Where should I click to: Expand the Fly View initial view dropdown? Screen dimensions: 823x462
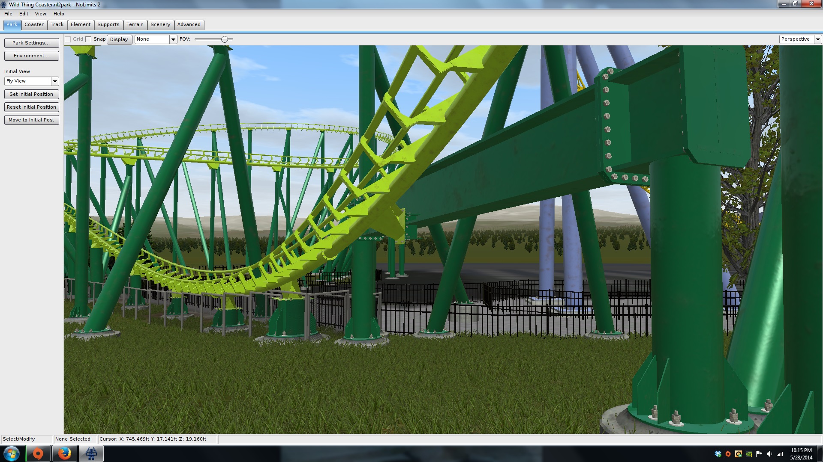point(55,81)
